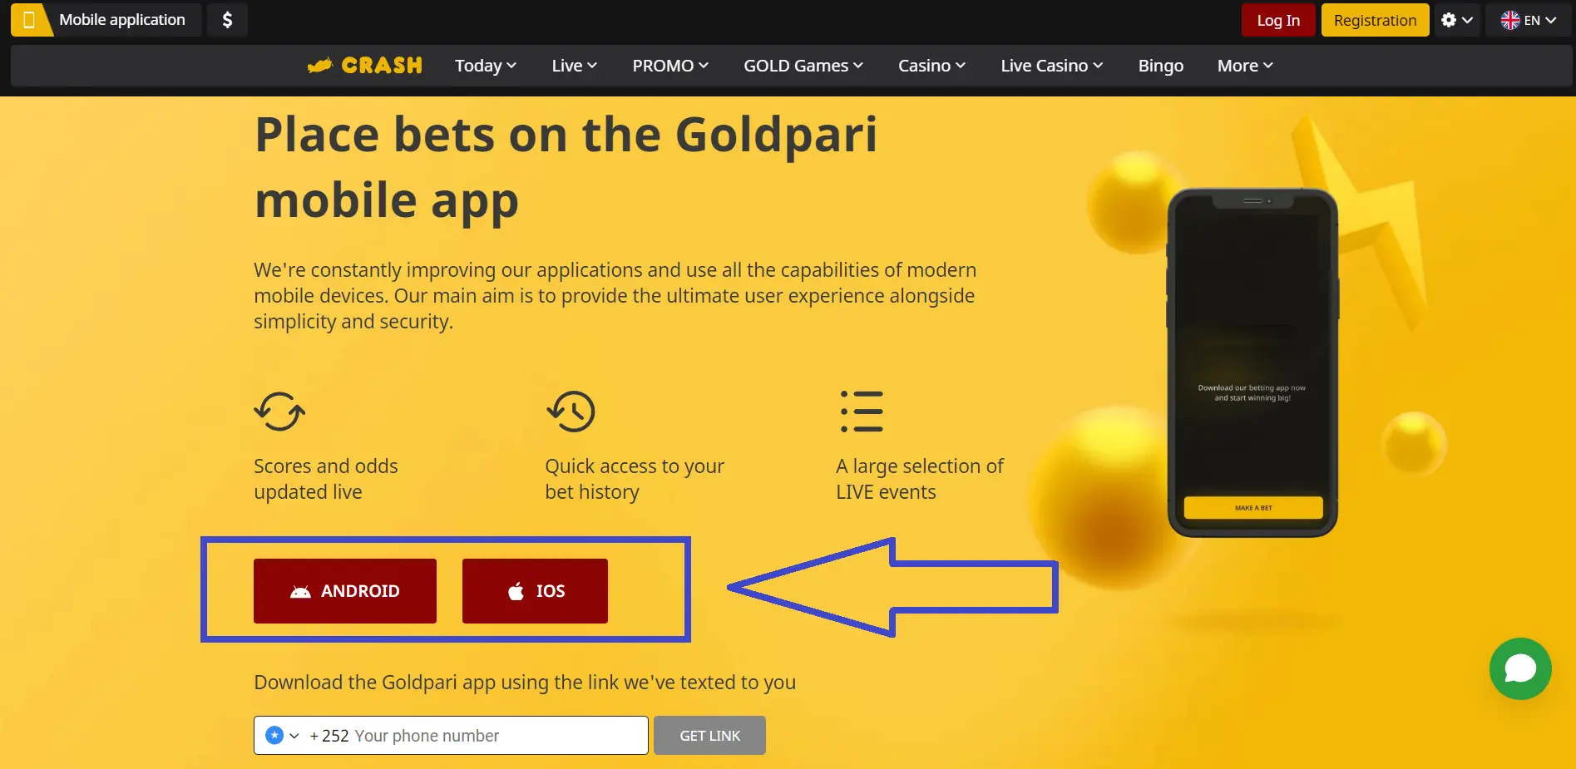This screenshot has height=769, width=1576.
Task: Select the dollar currency icon in the header
Action: click(227, 19)
